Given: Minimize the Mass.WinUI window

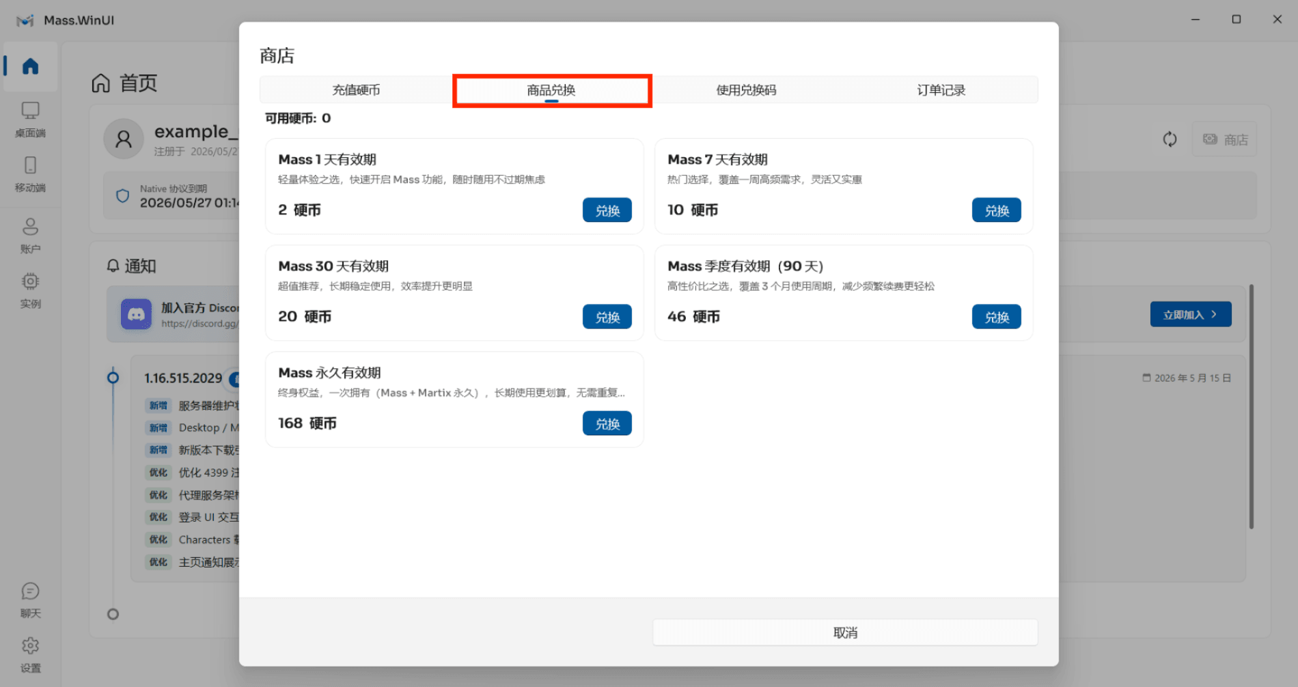Looking at the screenshot, I should (x=1196, y=20).
